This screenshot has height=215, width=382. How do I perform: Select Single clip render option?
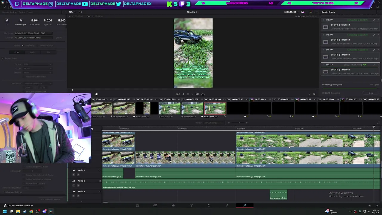pyautogui.click(x=22, y=45)
